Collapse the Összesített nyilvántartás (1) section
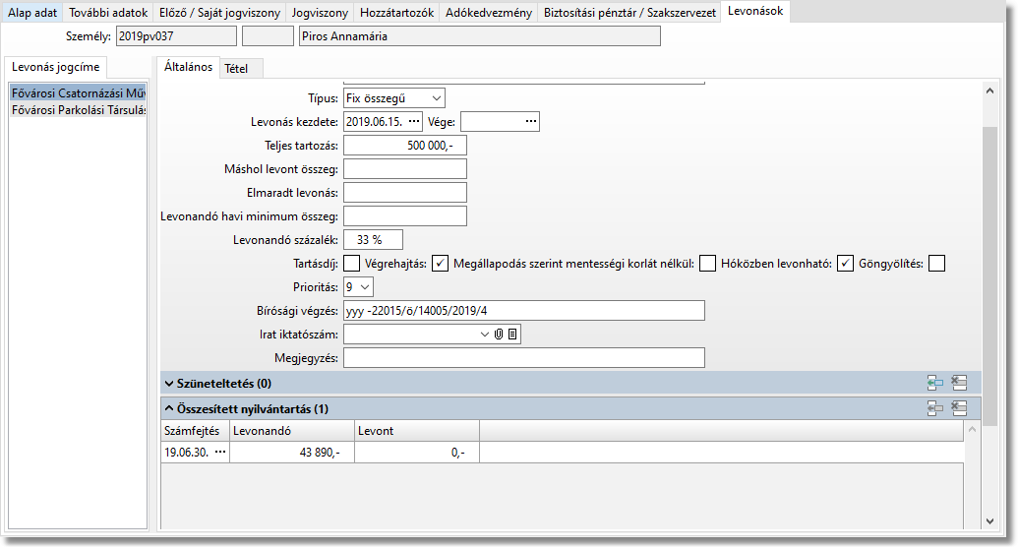 coord(169,408)
